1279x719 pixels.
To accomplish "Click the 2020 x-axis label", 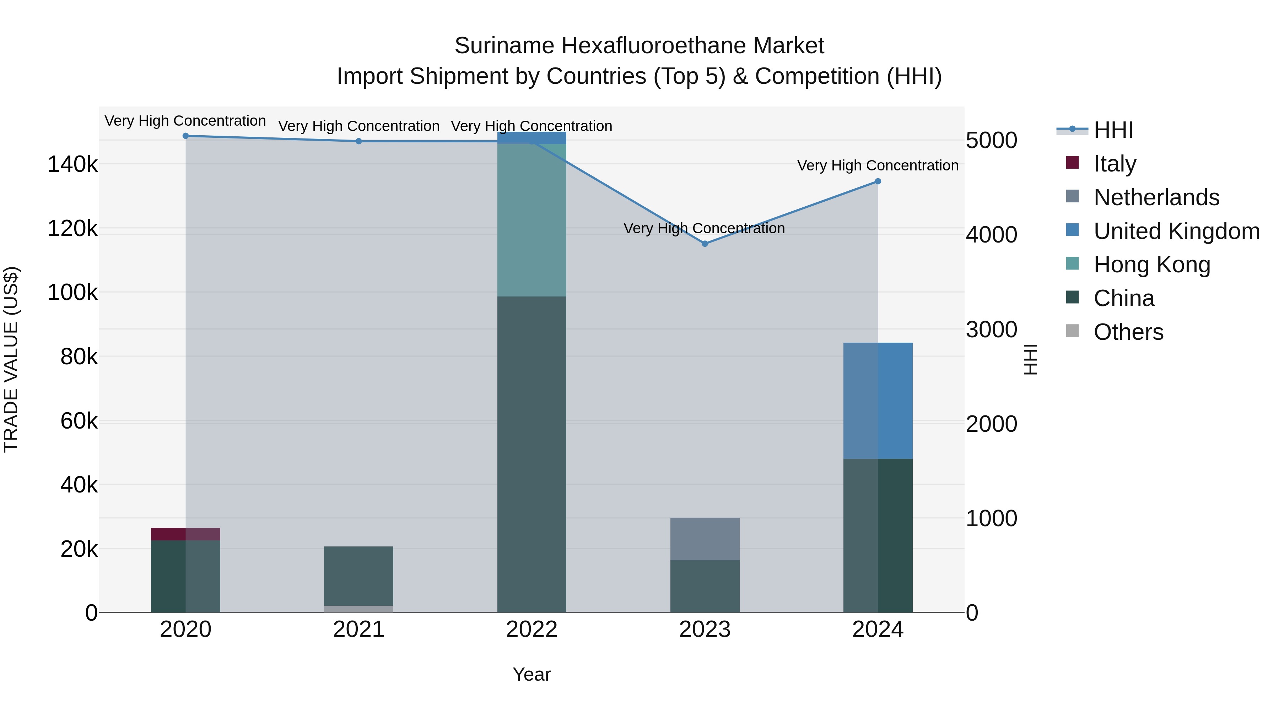I will [186, 630].
